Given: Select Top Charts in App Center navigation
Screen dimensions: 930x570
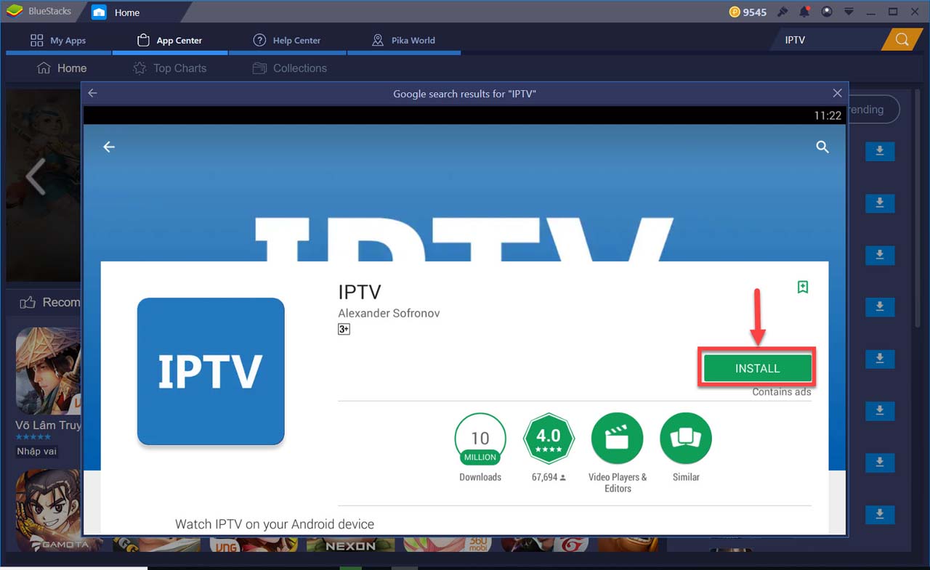Looking at the screenshot, I should 170,68.
